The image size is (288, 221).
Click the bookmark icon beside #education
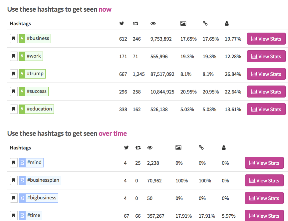[14, 109]
